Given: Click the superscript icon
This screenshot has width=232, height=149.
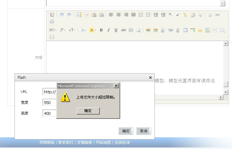Looking at the screenshot, I should pos(178,14).
